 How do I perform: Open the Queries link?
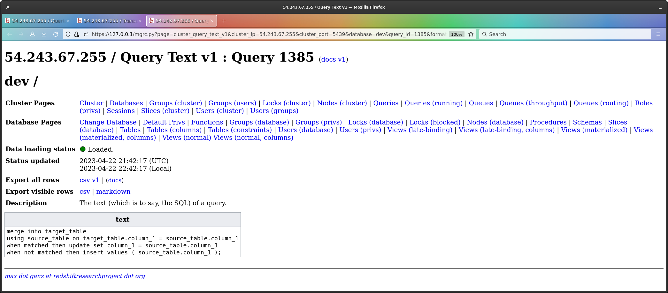[x=386, y=103]
